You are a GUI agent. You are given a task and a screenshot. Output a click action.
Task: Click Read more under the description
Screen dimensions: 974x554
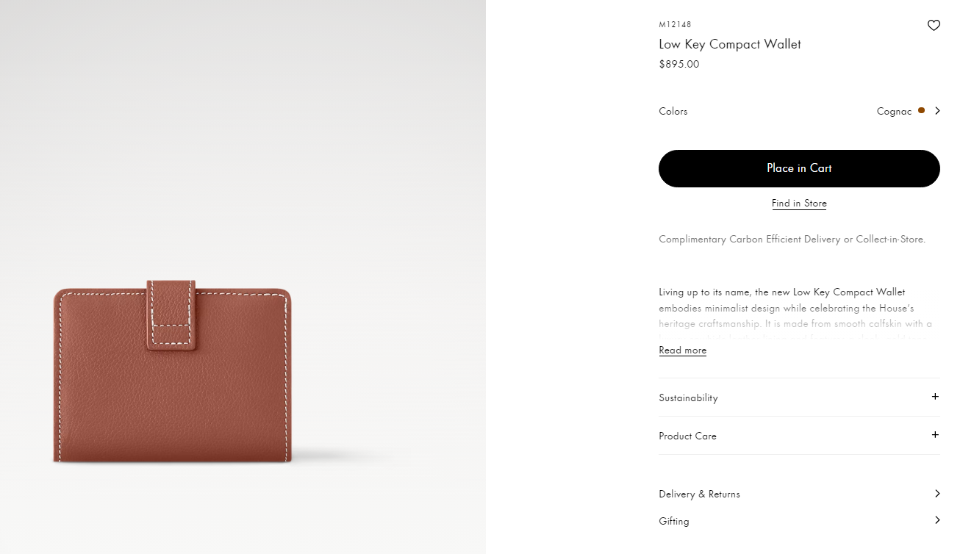(x=682, y=350)
